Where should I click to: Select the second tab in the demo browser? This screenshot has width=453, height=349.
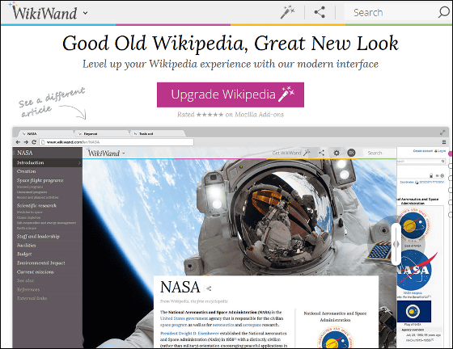pyautogui.click(x=102, y=133)
